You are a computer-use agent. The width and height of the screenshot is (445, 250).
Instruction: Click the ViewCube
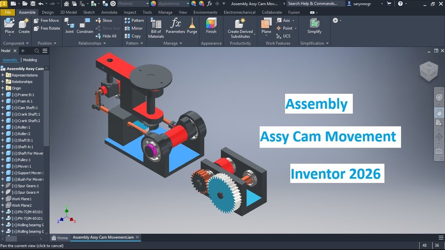pos(428,71)
